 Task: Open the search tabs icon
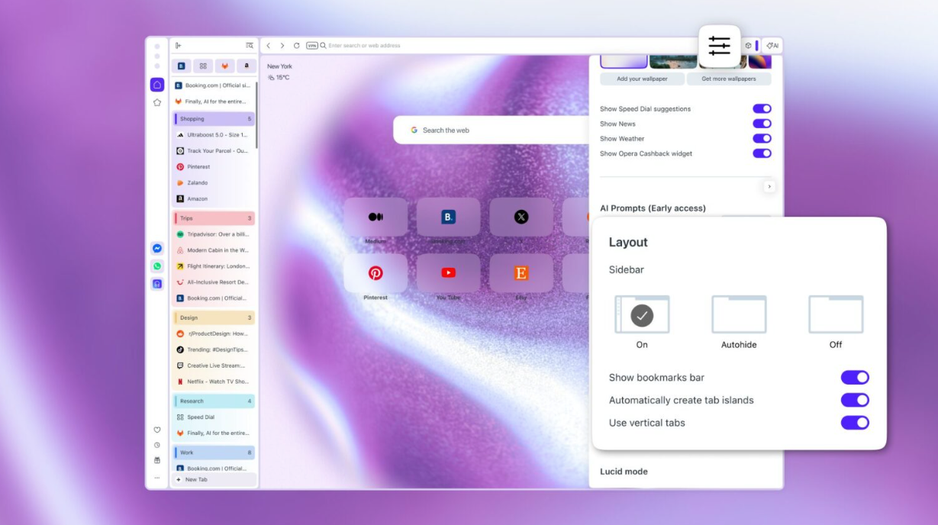coord(250,46)
